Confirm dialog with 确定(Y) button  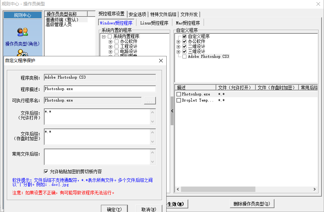[x=114, y=209]
